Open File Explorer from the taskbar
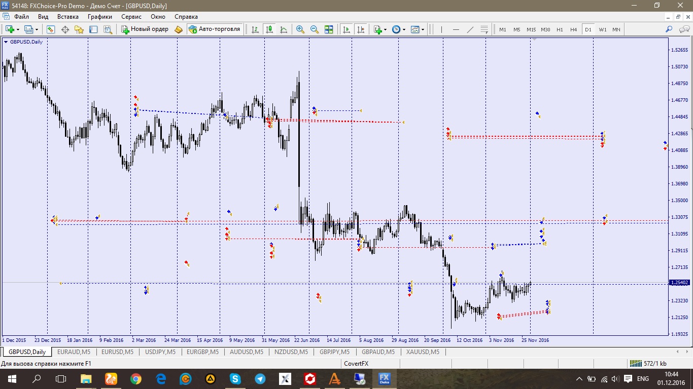The width and height of the screenshot is (693, 389). [x=86, y=379]
